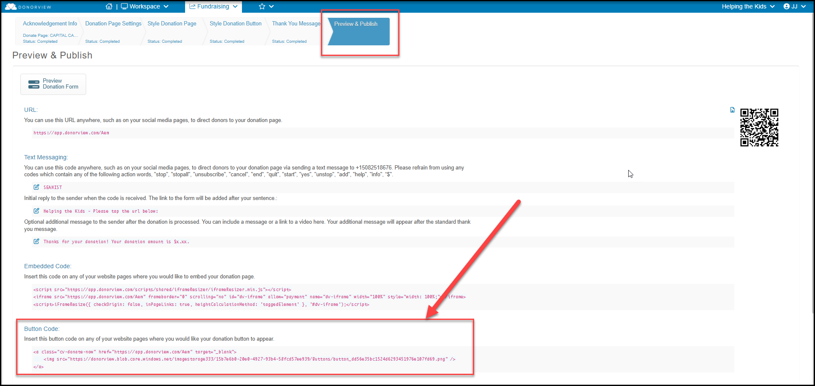Edit the SEAHIST text messaging code

point(37,187)
